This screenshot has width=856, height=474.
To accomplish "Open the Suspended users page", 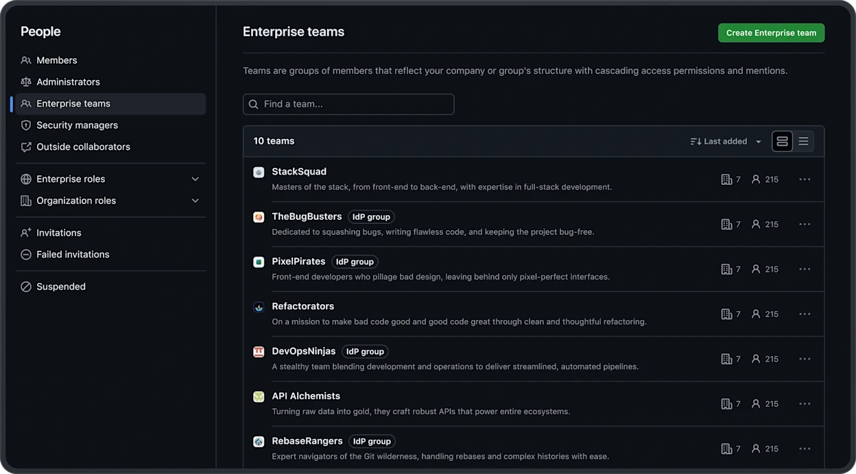I will (110, 286).
